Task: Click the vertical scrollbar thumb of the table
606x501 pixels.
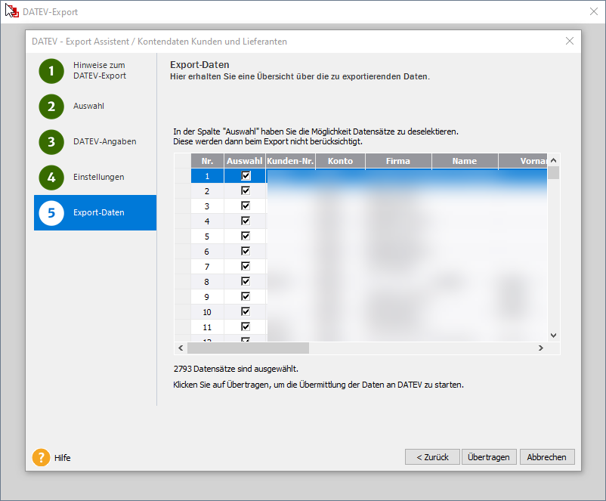Action: point(553,173)
